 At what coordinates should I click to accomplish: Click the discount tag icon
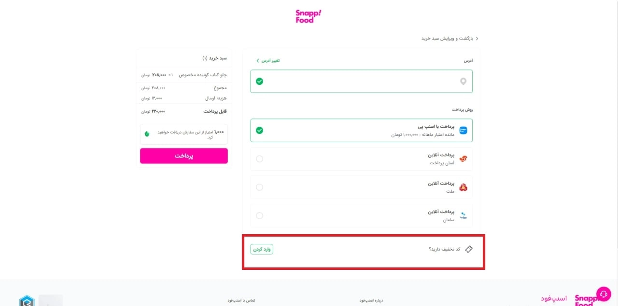point(469,249)
